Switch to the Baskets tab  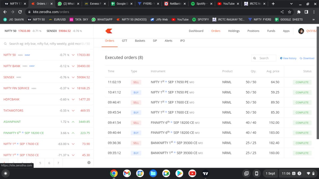click(140, 41)
